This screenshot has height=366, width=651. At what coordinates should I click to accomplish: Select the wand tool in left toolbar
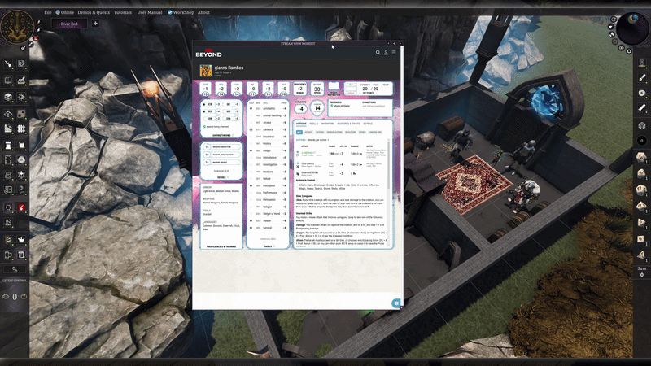point(8,63)
